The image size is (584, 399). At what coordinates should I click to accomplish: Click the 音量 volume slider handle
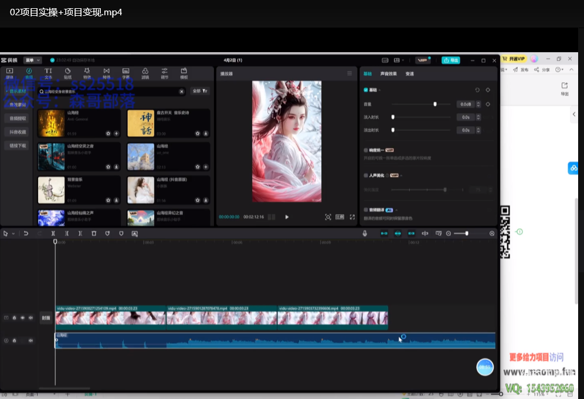click(x=435, y=104)
